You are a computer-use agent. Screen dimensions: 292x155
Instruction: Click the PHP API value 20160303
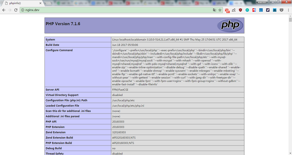pos(118,122)
